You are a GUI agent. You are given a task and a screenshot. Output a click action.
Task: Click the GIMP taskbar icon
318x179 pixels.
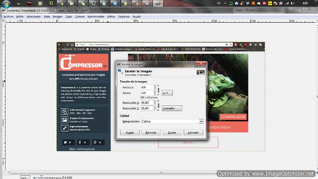158,3
